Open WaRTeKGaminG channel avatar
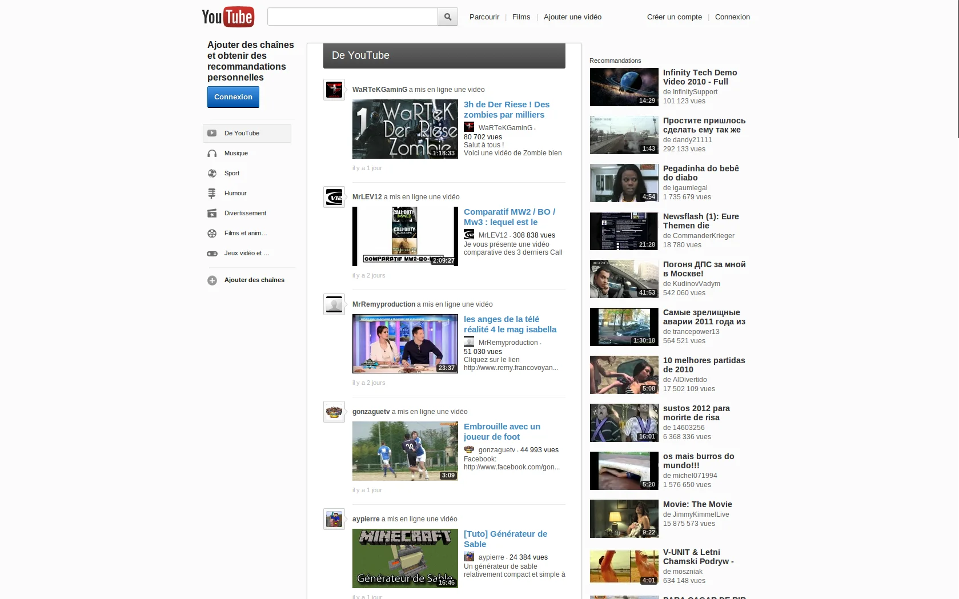Image resolution: width=959 pixels, height=599 pixels. (x=334, y=90)
